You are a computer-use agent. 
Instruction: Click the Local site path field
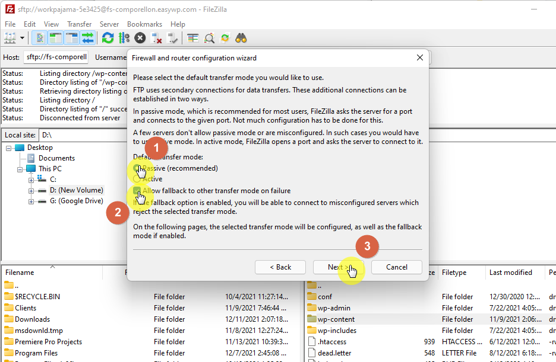(x=83, y=134)
